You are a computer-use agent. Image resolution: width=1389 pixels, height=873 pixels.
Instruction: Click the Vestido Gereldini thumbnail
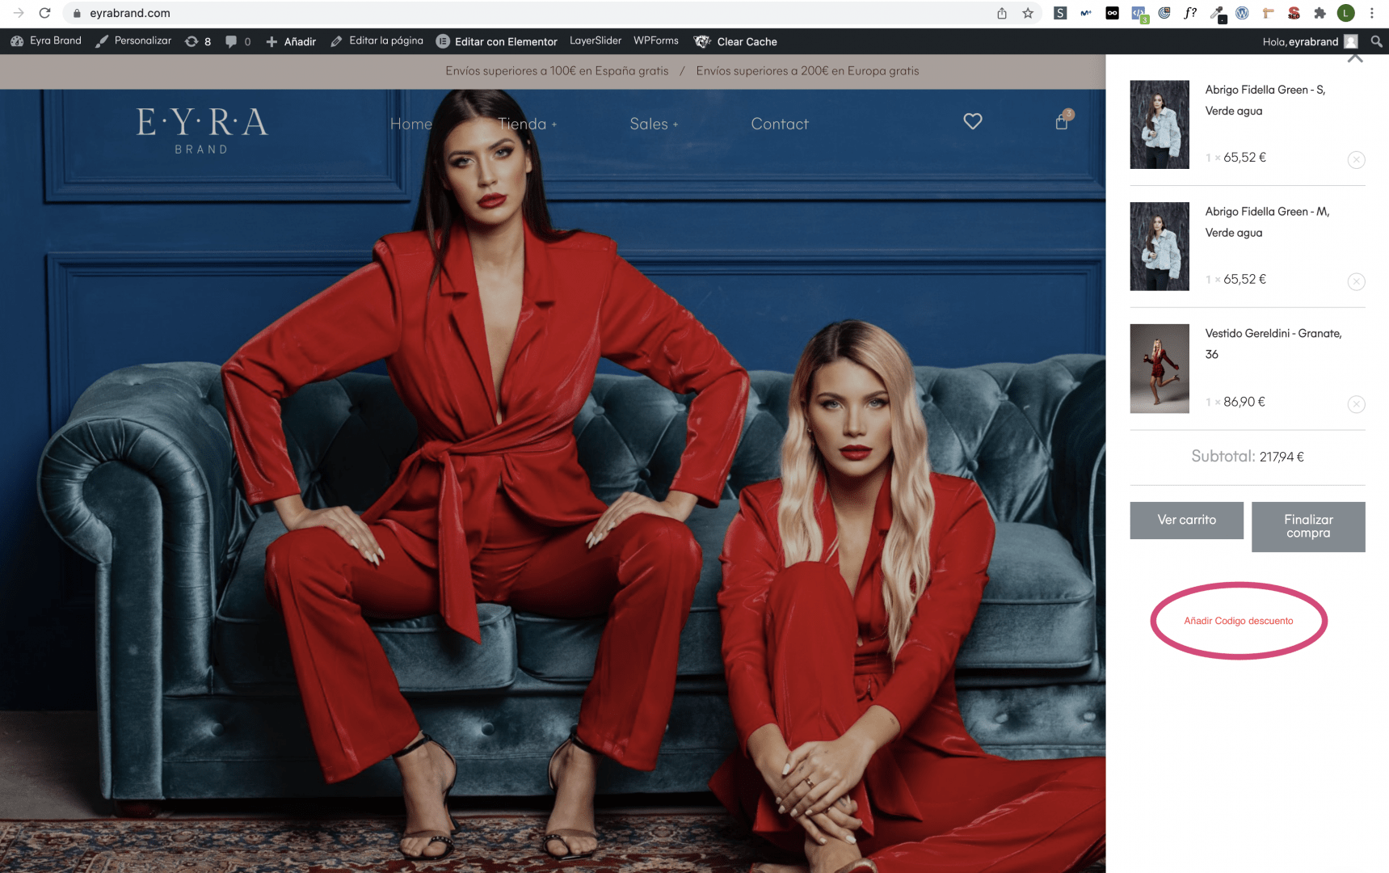point(1160,369)
